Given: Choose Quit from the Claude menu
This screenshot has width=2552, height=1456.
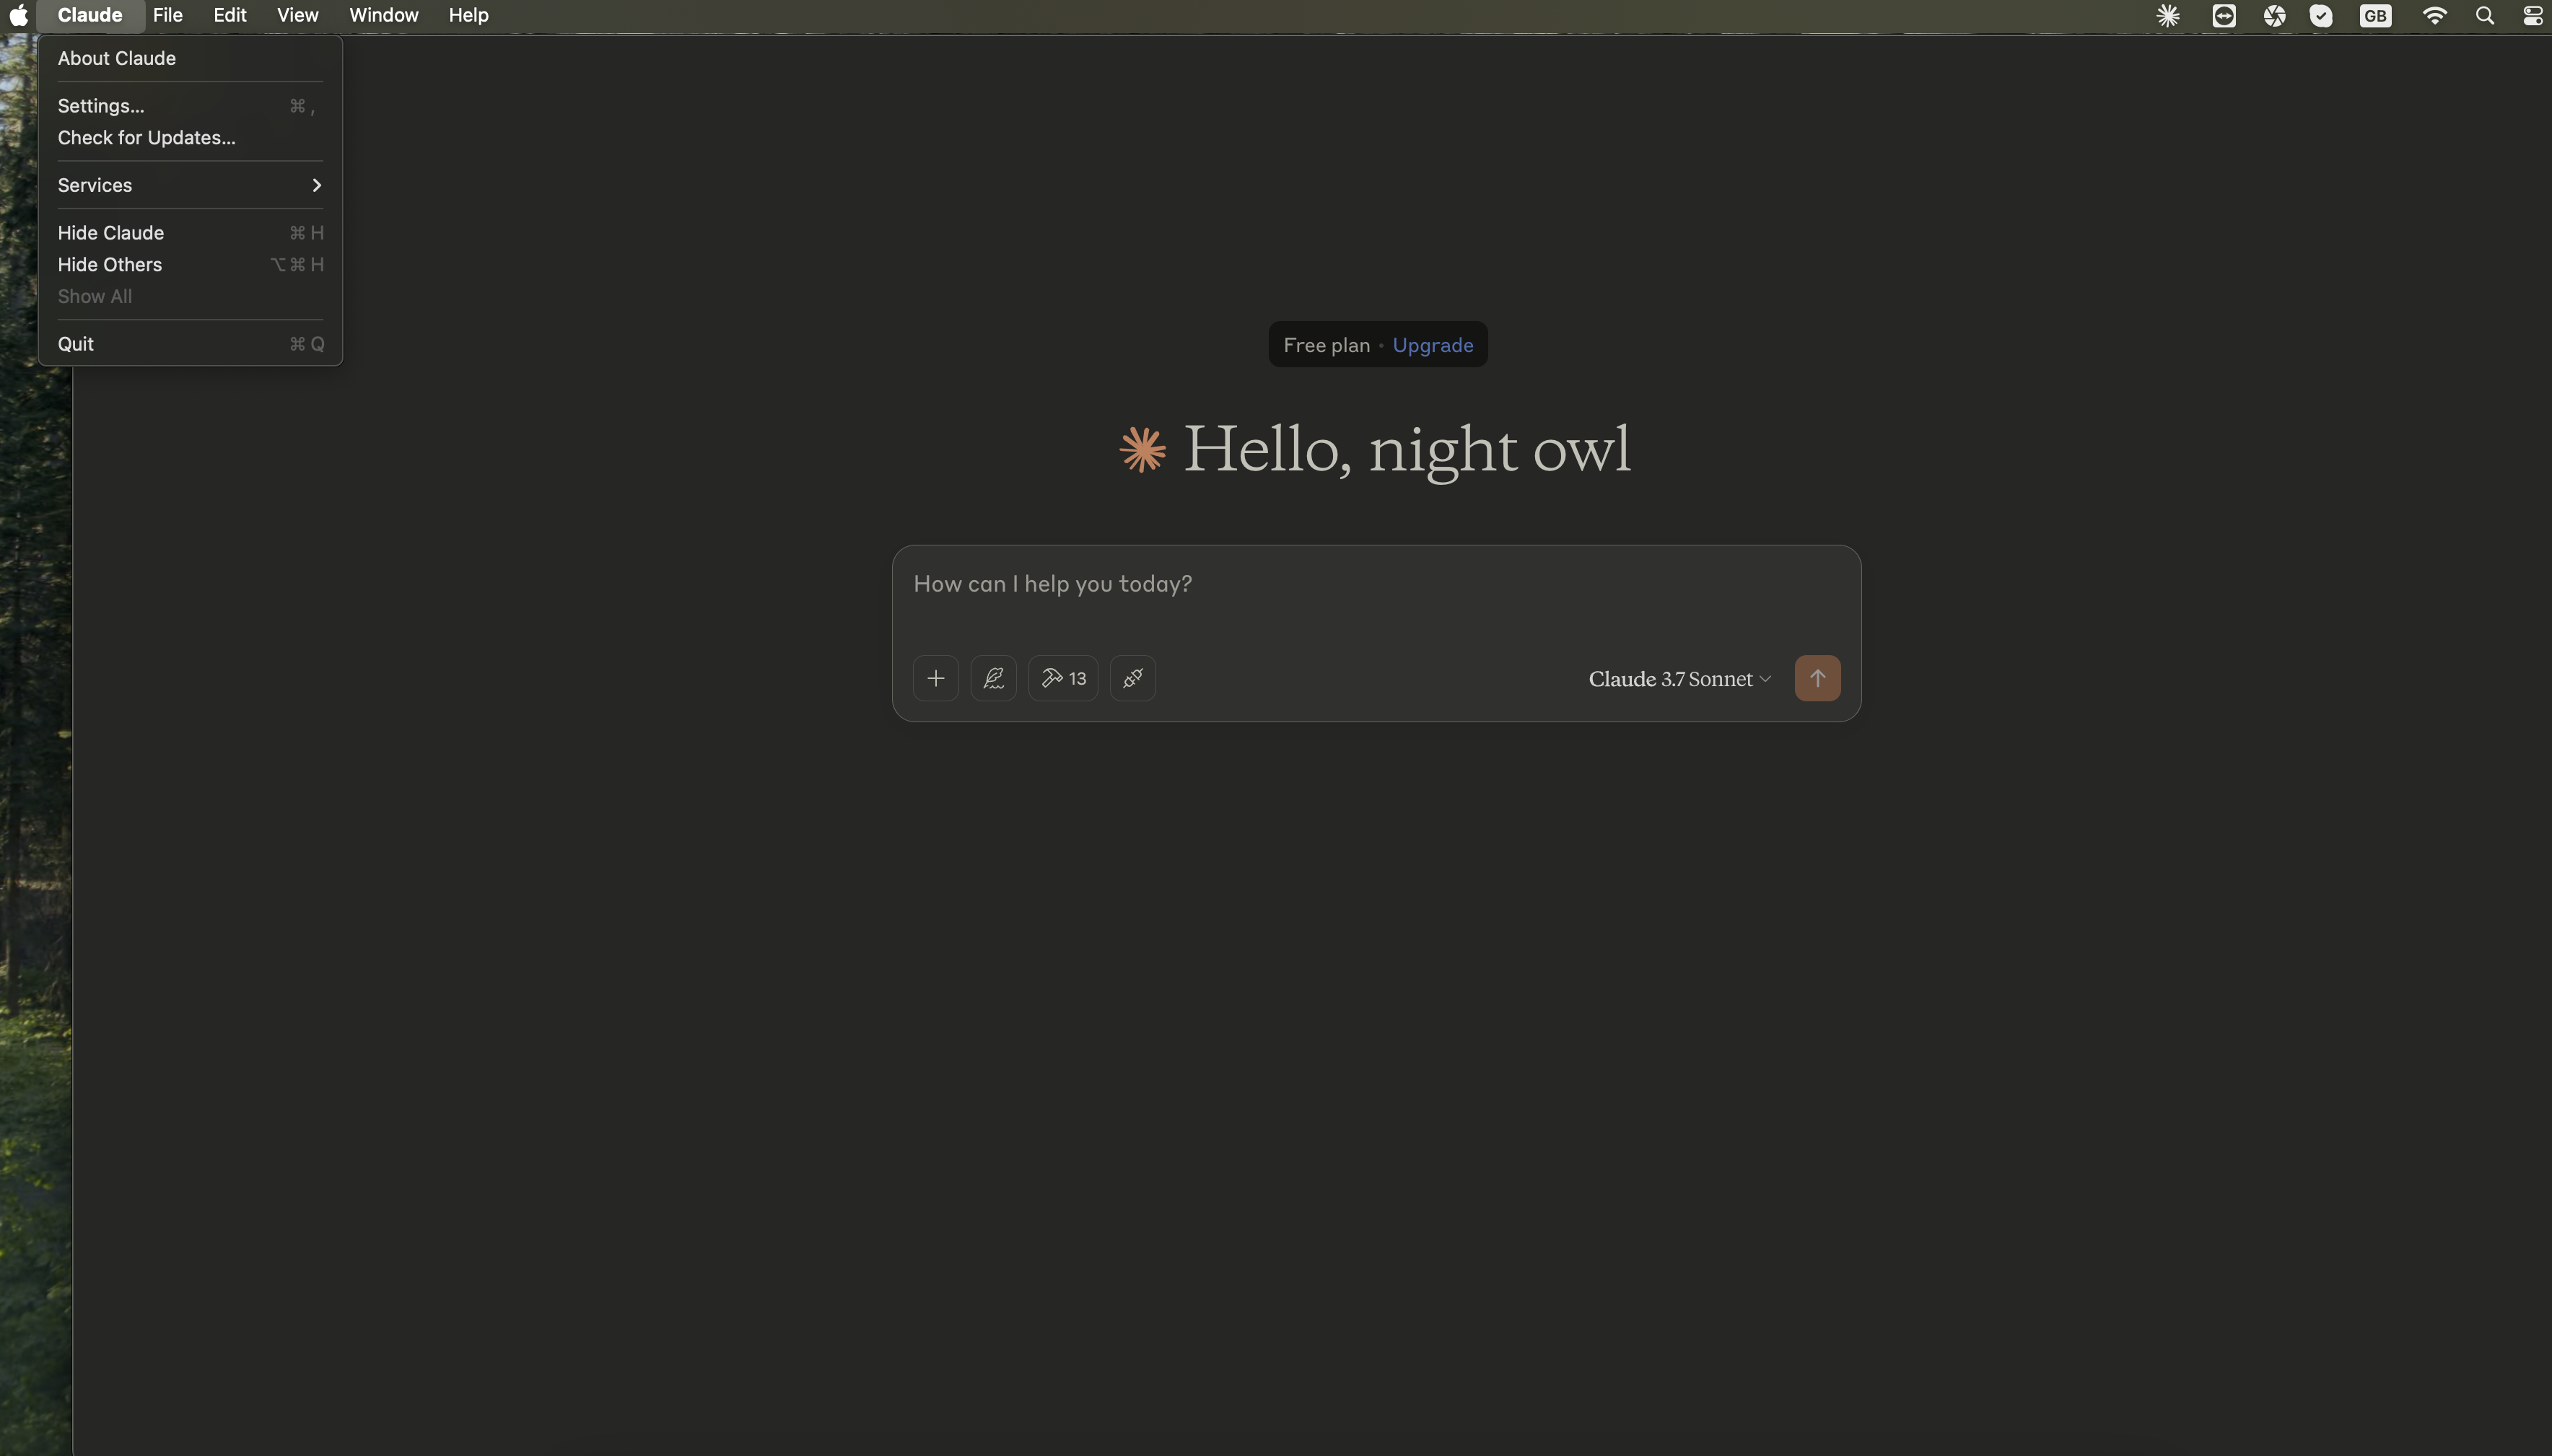Looking at the screenshot, I should [x=76, y=344].
